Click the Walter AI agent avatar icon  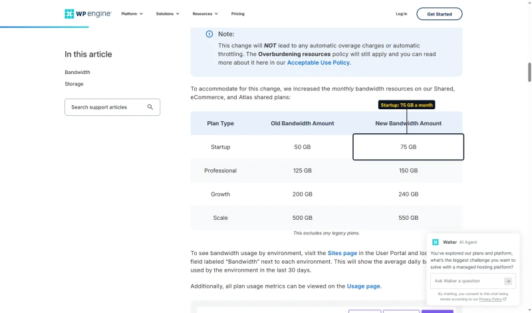[x=436, y=242]
